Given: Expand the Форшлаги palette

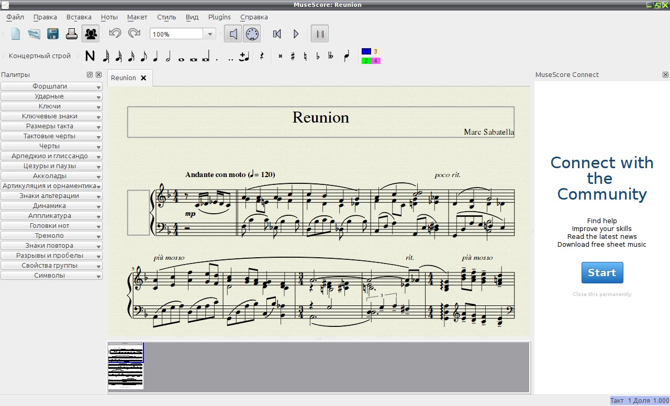Looking at the screenshot, I should point(51,86).
